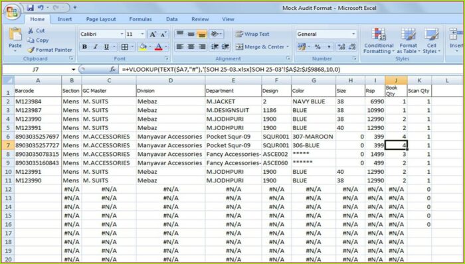465x264 pixels.
Task: Toggle bold formatting
Action: pyautogui.click(x=84, y=46)
